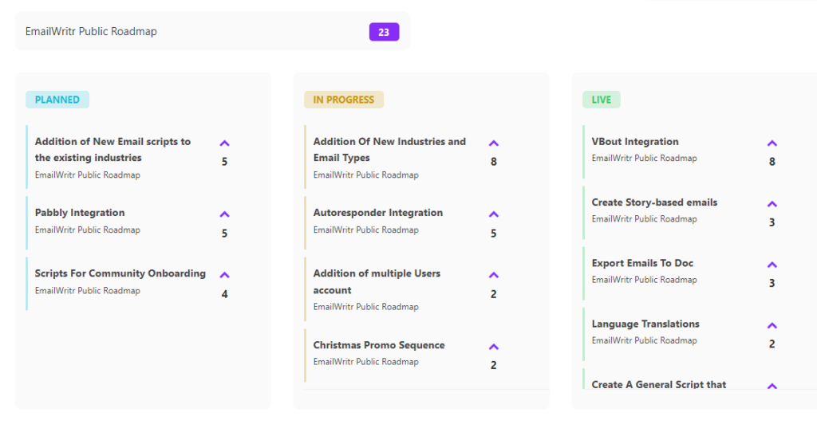Click board name under Christmas Promo Sequence

pyautogui.click(x=365, y=362)
